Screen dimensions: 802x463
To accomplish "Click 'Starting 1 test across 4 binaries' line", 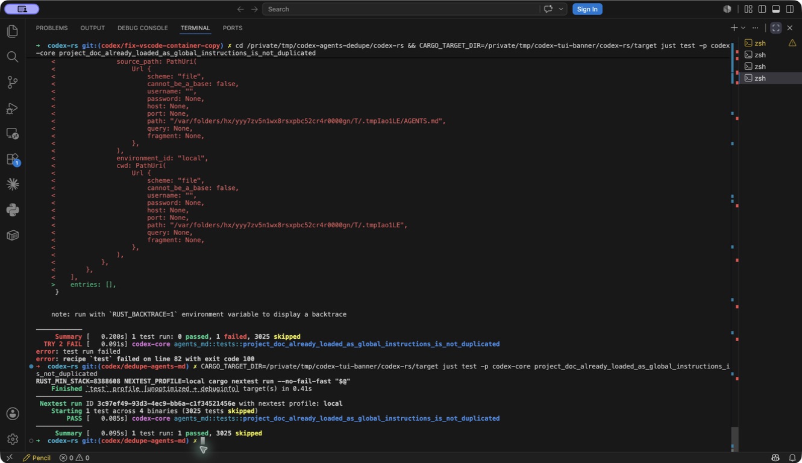I will tap(154, 411).
